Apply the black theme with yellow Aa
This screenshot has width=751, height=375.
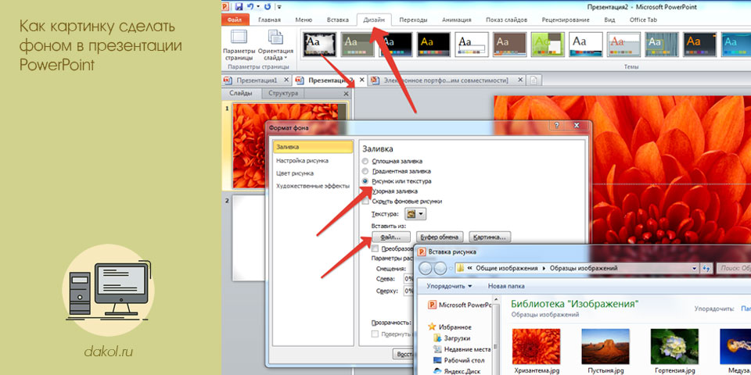[x=433, y=45]
